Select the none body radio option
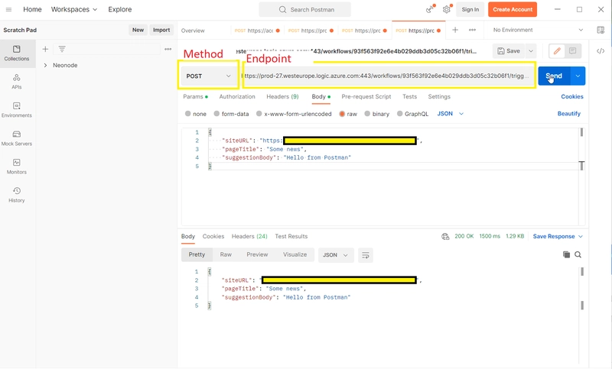This screenshot has height=369, width=612. tap(187, 114)
